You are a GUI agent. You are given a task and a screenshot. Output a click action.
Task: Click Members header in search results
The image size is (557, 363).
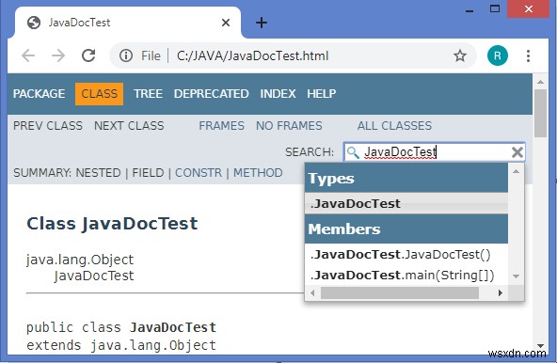point(406,229)
